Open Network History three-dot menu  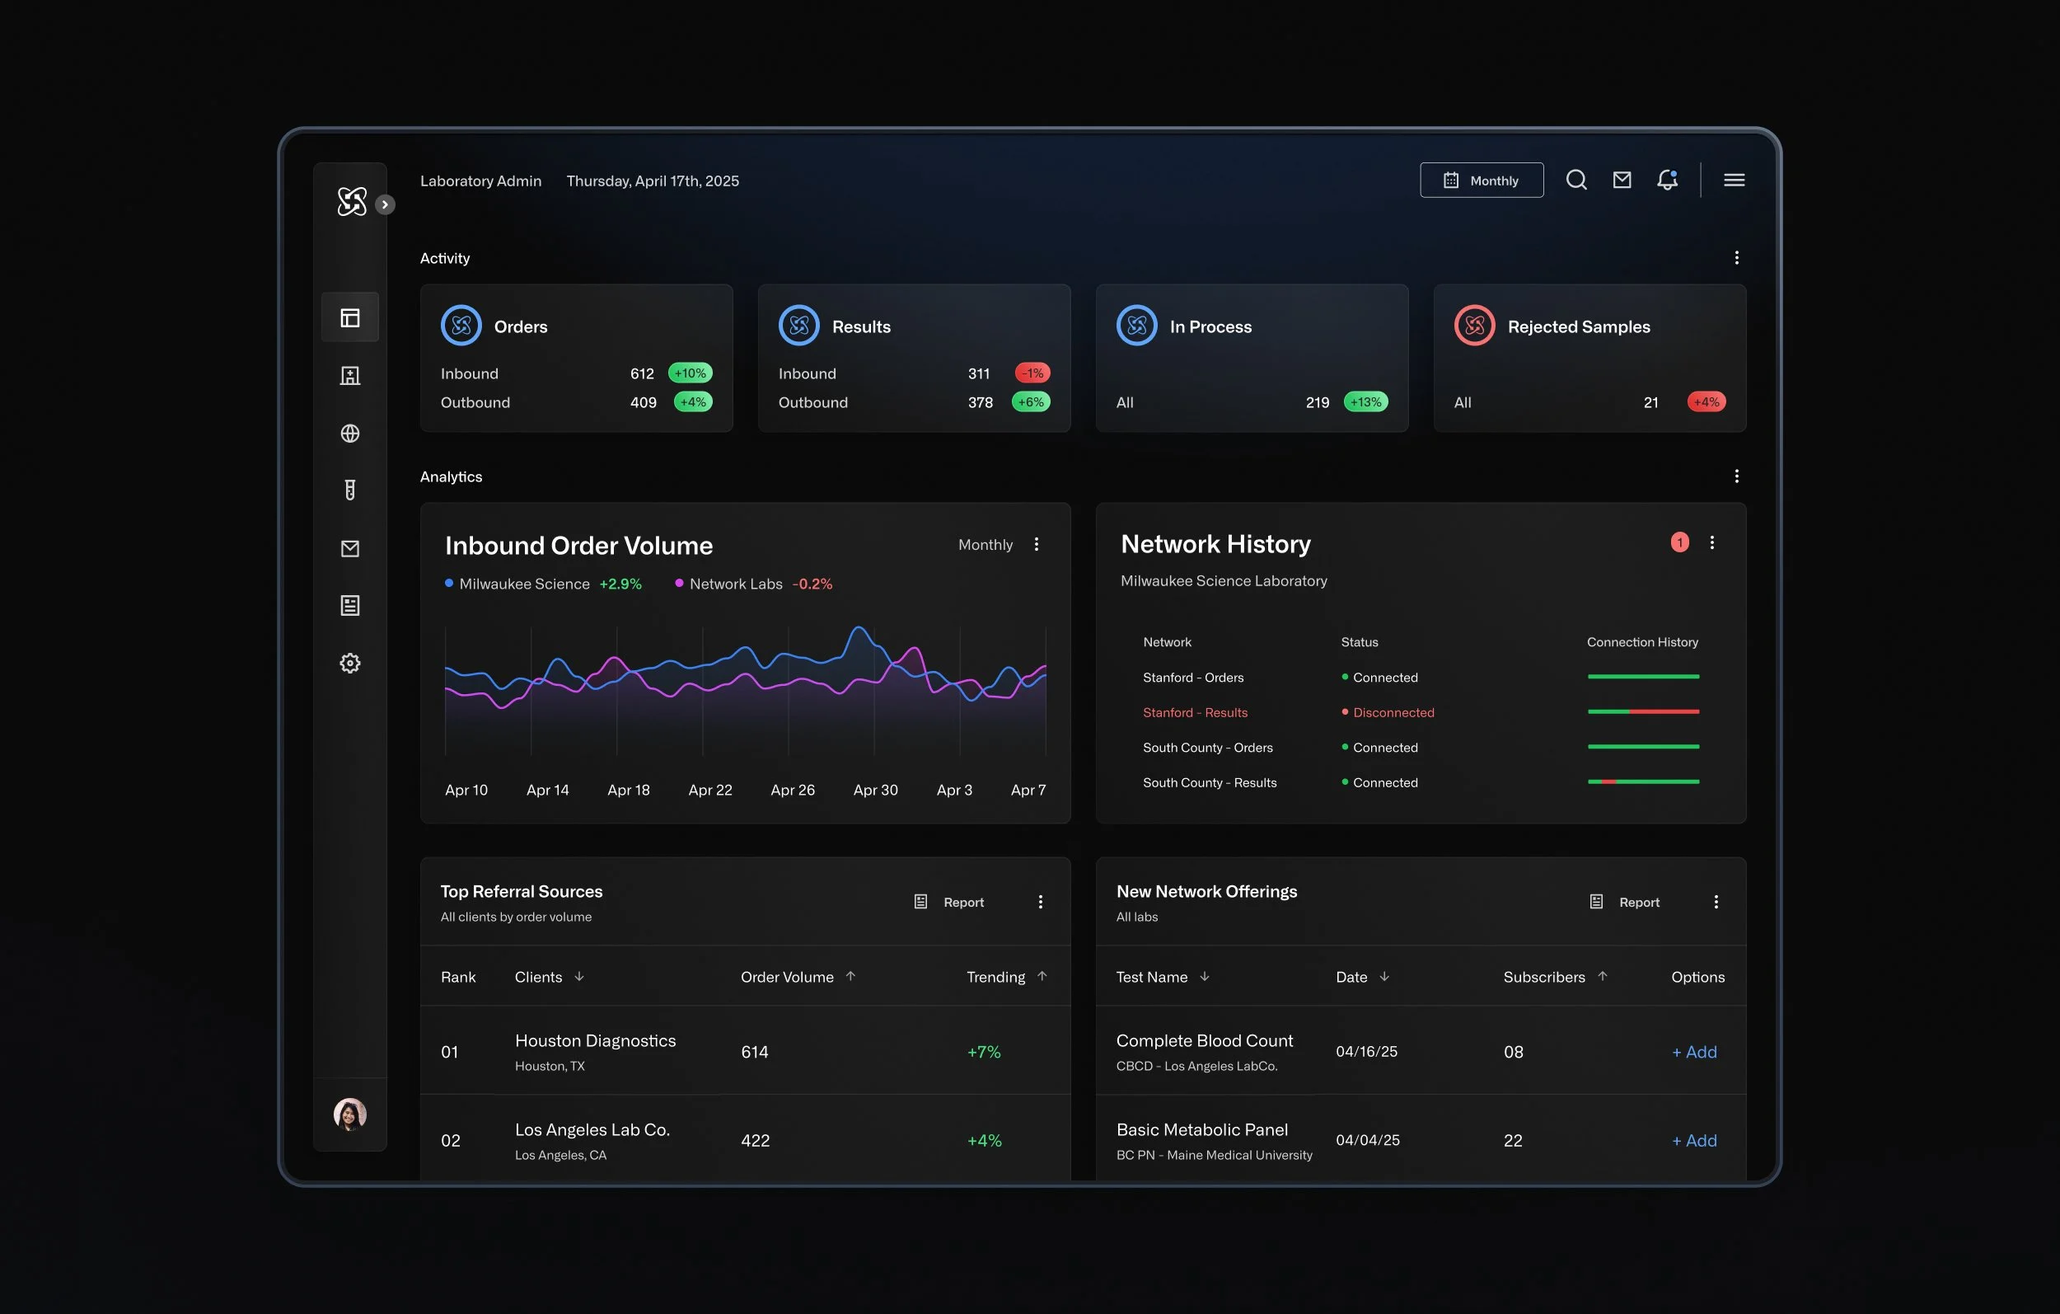click(x=1711, y=542)
